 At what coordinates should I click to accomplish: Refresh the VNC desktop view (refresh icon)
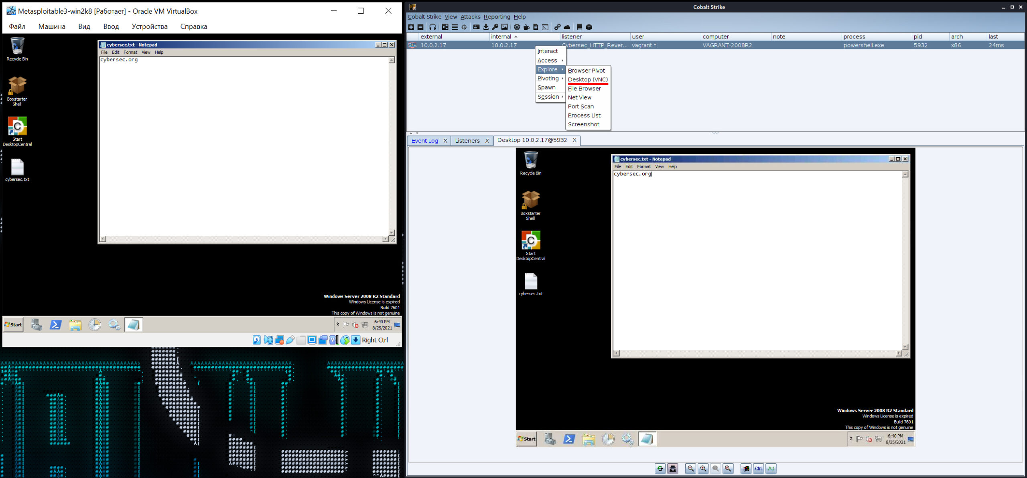[x=660, y=468]
